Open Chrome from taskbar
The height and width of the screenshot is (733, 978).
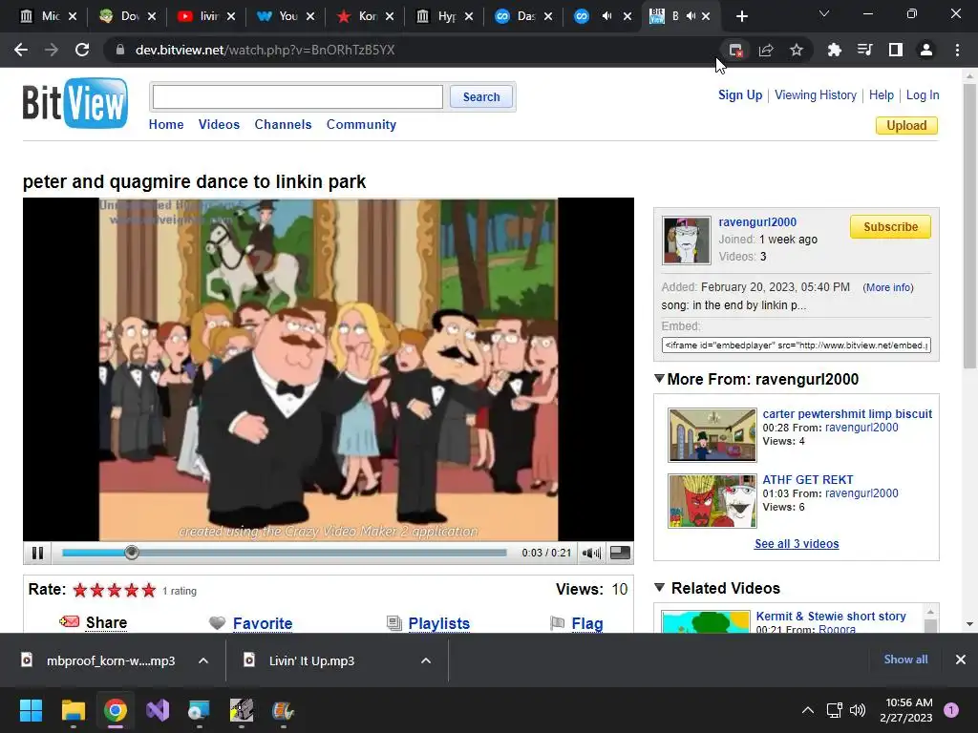click(116, 710)
